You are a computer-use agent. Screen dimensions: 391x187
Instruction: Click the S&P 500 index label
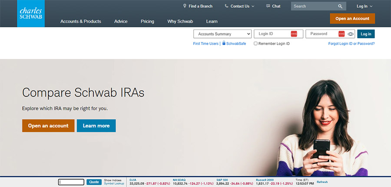222,180
